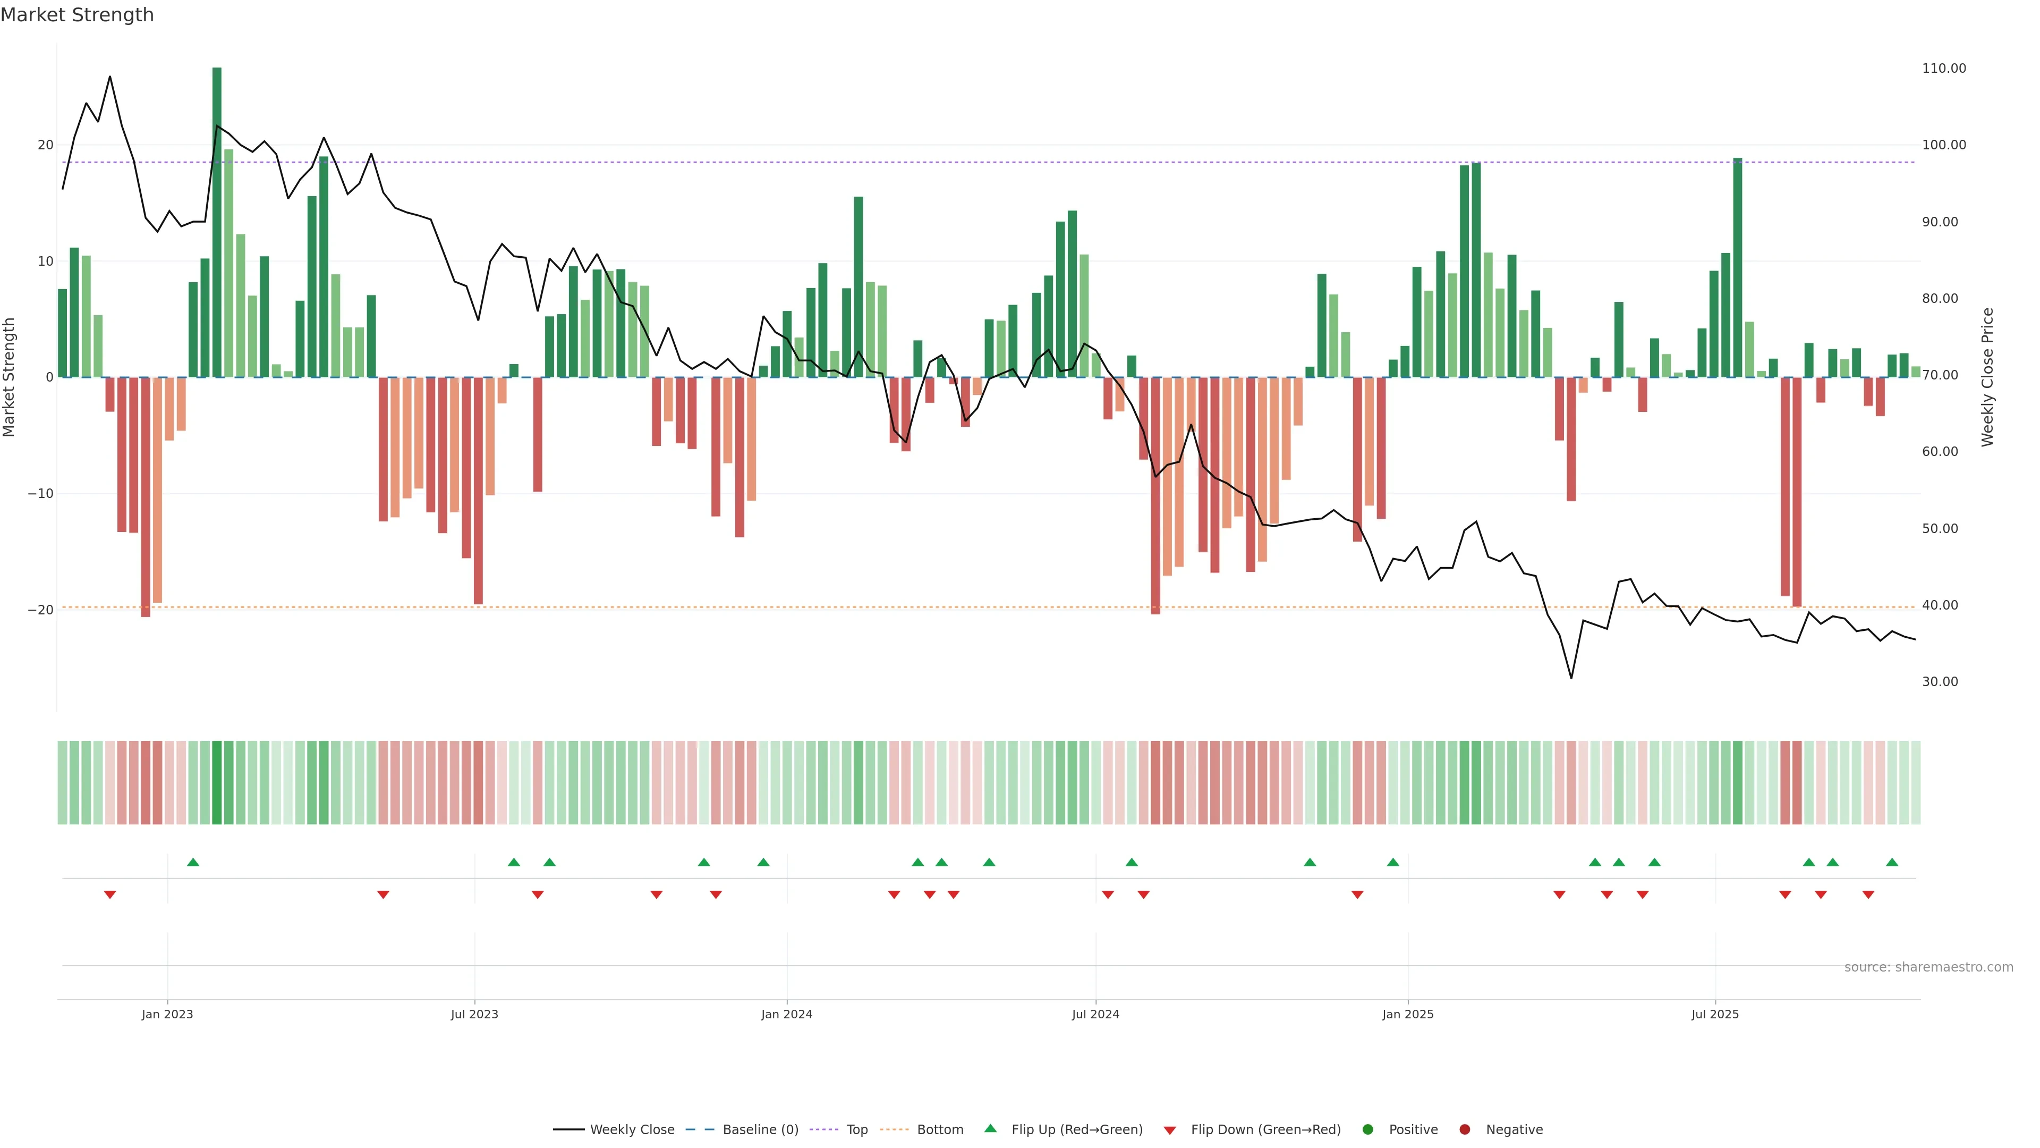Click the darkest green heatmap strip cell

pyautogui.click(x=217, y=783)
